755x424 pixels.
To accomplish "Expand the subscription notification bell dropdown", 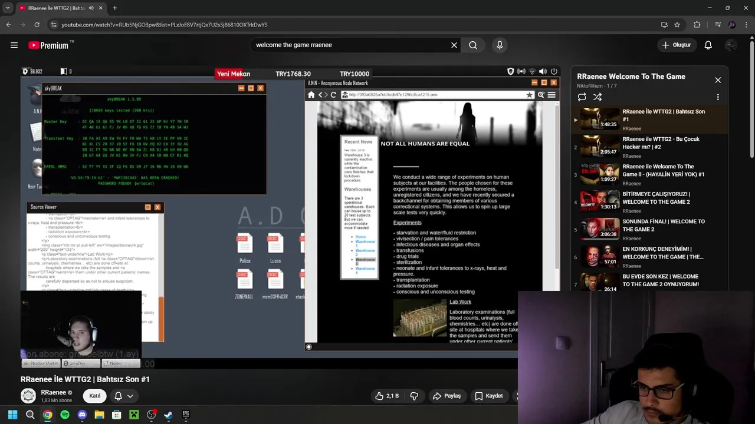I will pyautogui.click(x=124, y=396).
